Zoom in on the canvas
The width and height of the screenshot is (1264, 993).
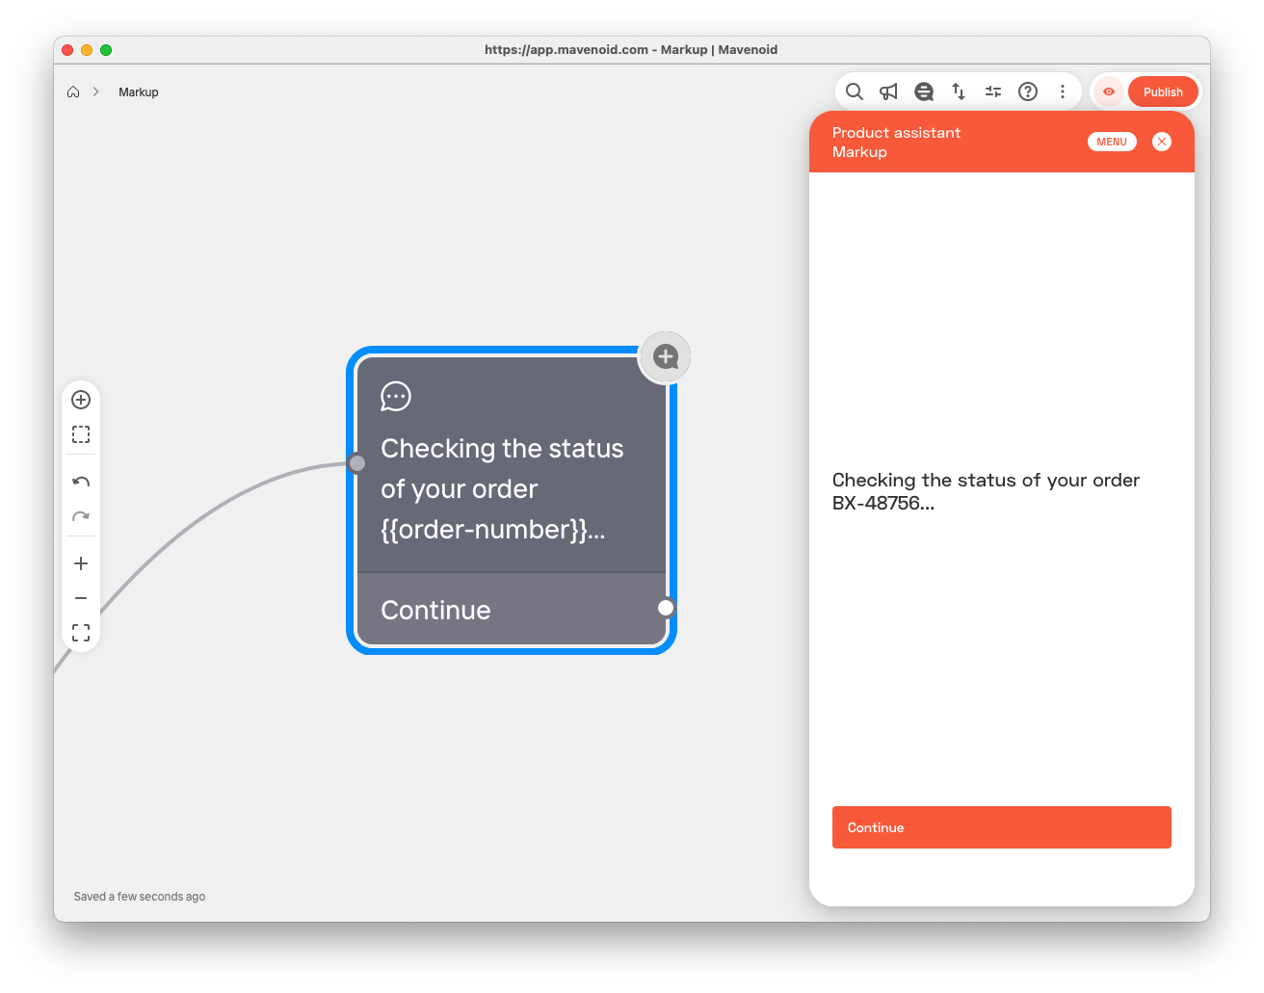click(x=81, y=563)
